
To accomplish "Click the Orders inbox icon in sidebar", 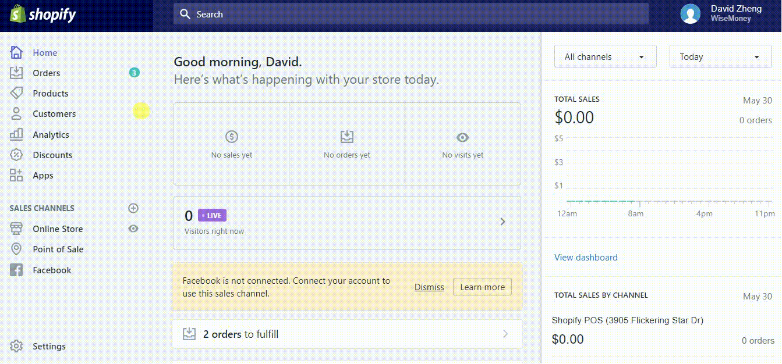I will 16,73.
